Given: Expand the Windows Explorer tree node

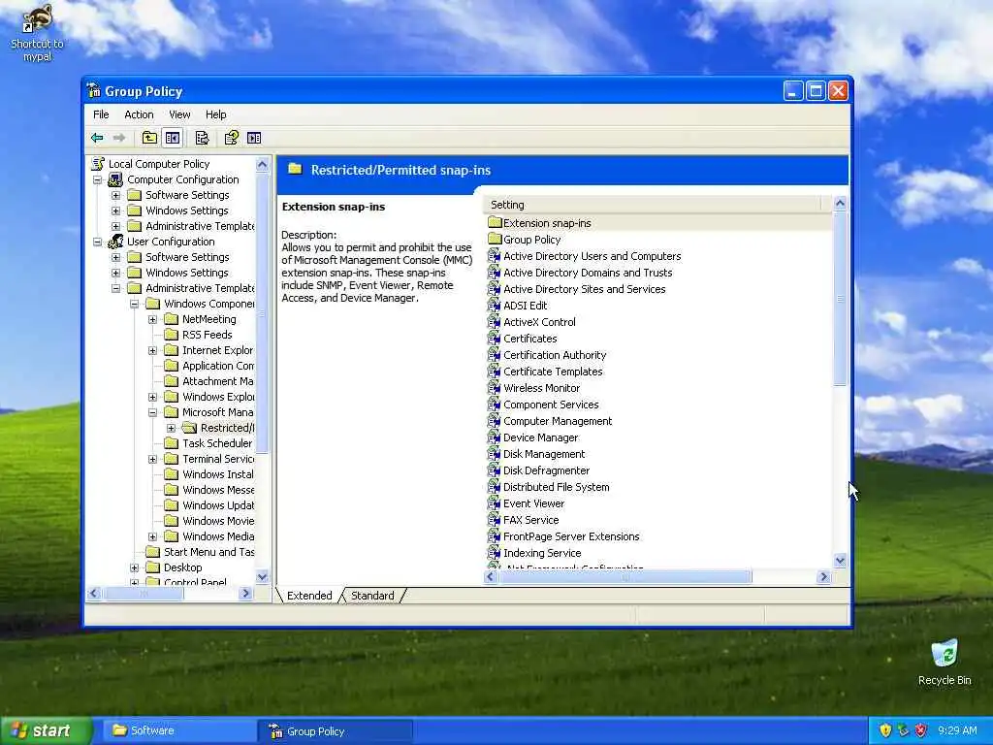Looking at the screenshot, I should pos(152,397).
